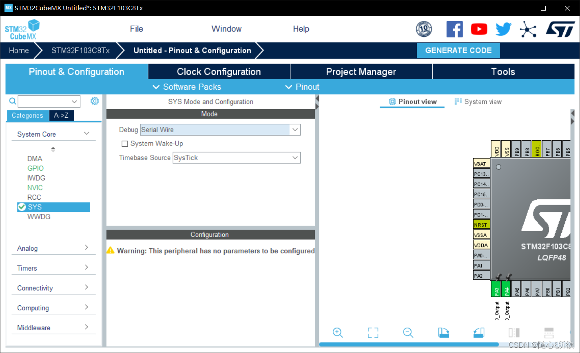Zoom in on the pinout view
The height and width of the screenshot is (353, 580).
(x=338, y=333)
